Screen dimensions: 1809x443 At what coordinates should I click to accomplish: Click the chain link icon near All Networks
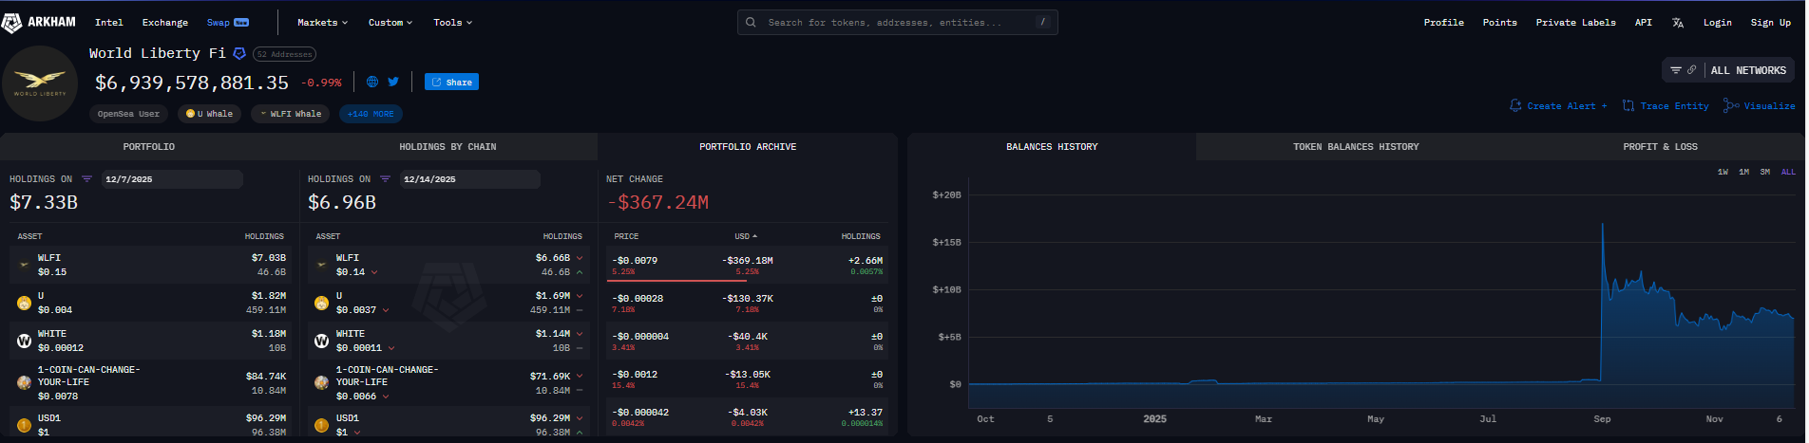click(x=1691, y=70)
